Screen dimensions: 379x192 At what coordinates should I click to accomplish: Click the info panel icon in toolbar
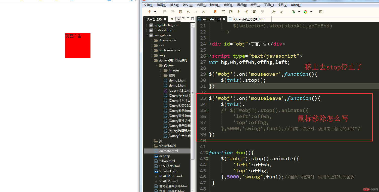point(321,12)
